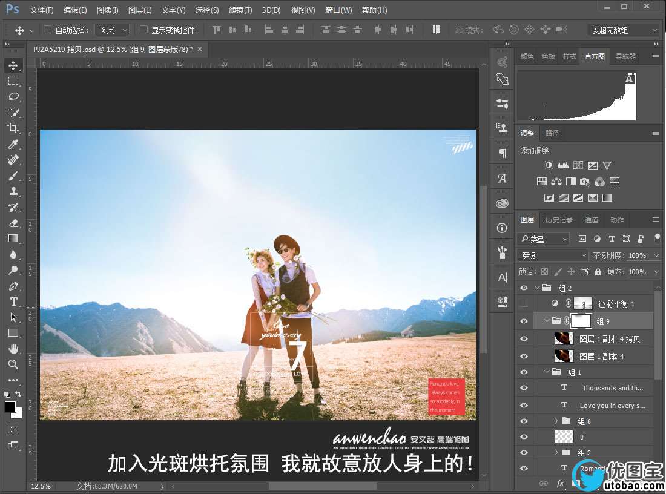Select the Zoom tool

pyautogui.click(x=13, y=364)
